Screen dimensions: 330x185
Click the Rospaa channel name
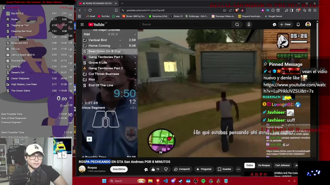tap(92, 168)
